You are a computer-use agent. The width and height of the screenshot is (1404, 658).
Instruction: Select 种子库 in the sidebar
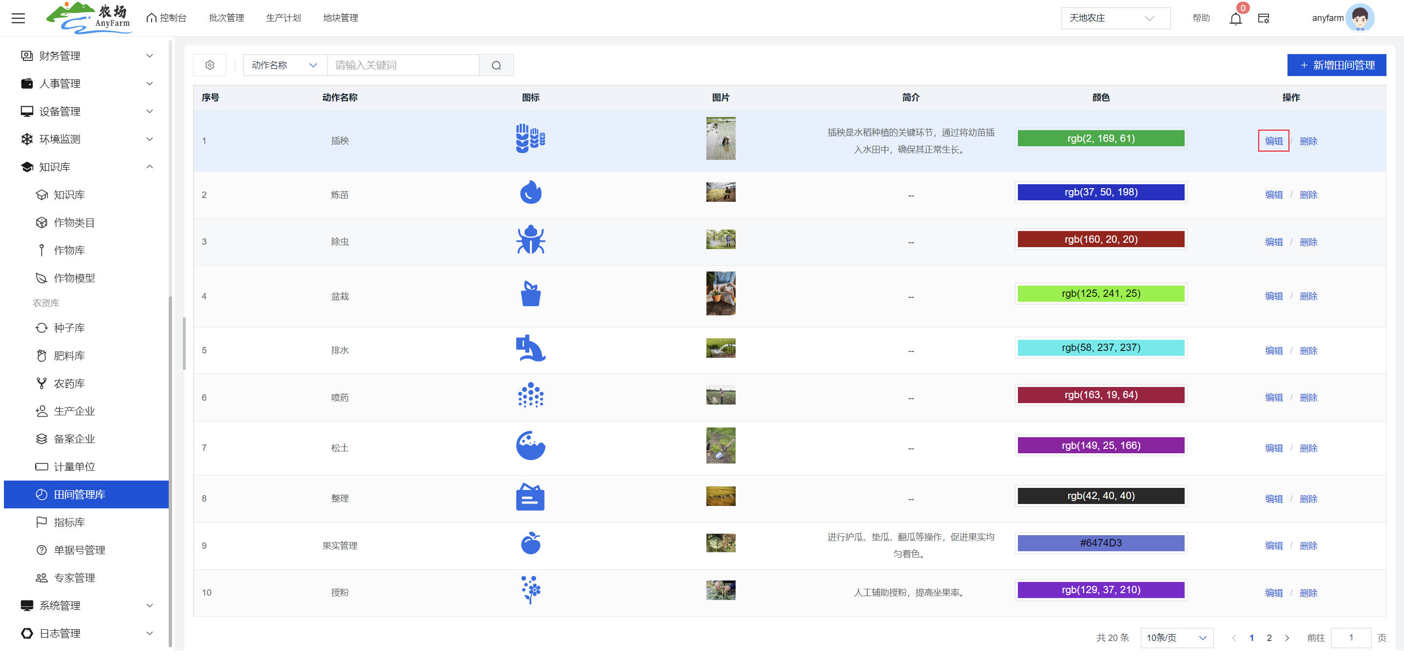pos(69,328)
